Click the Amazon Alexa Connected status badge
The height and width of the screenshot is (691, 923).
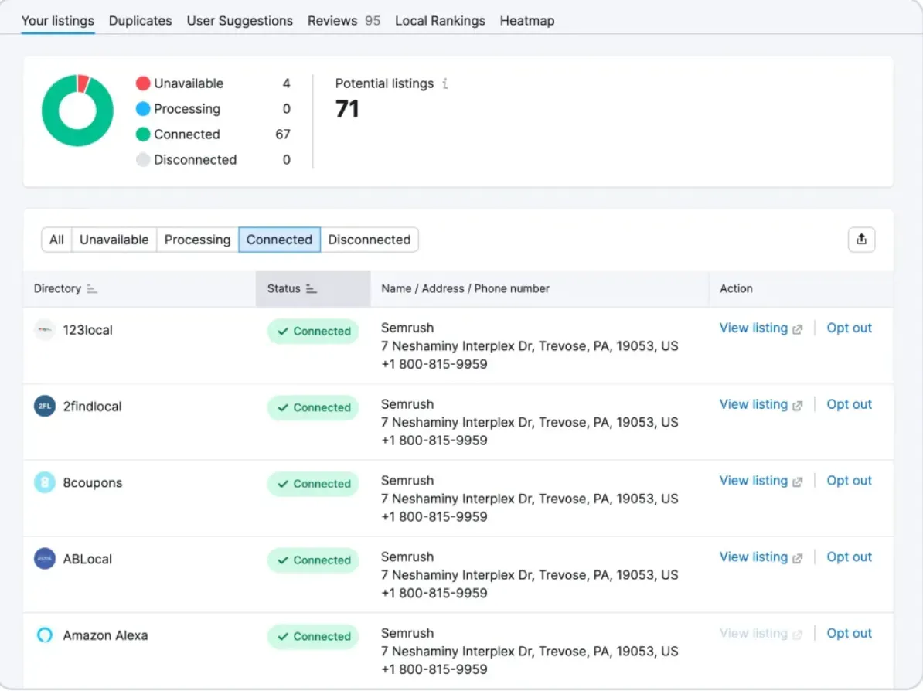tap(313, 636)
